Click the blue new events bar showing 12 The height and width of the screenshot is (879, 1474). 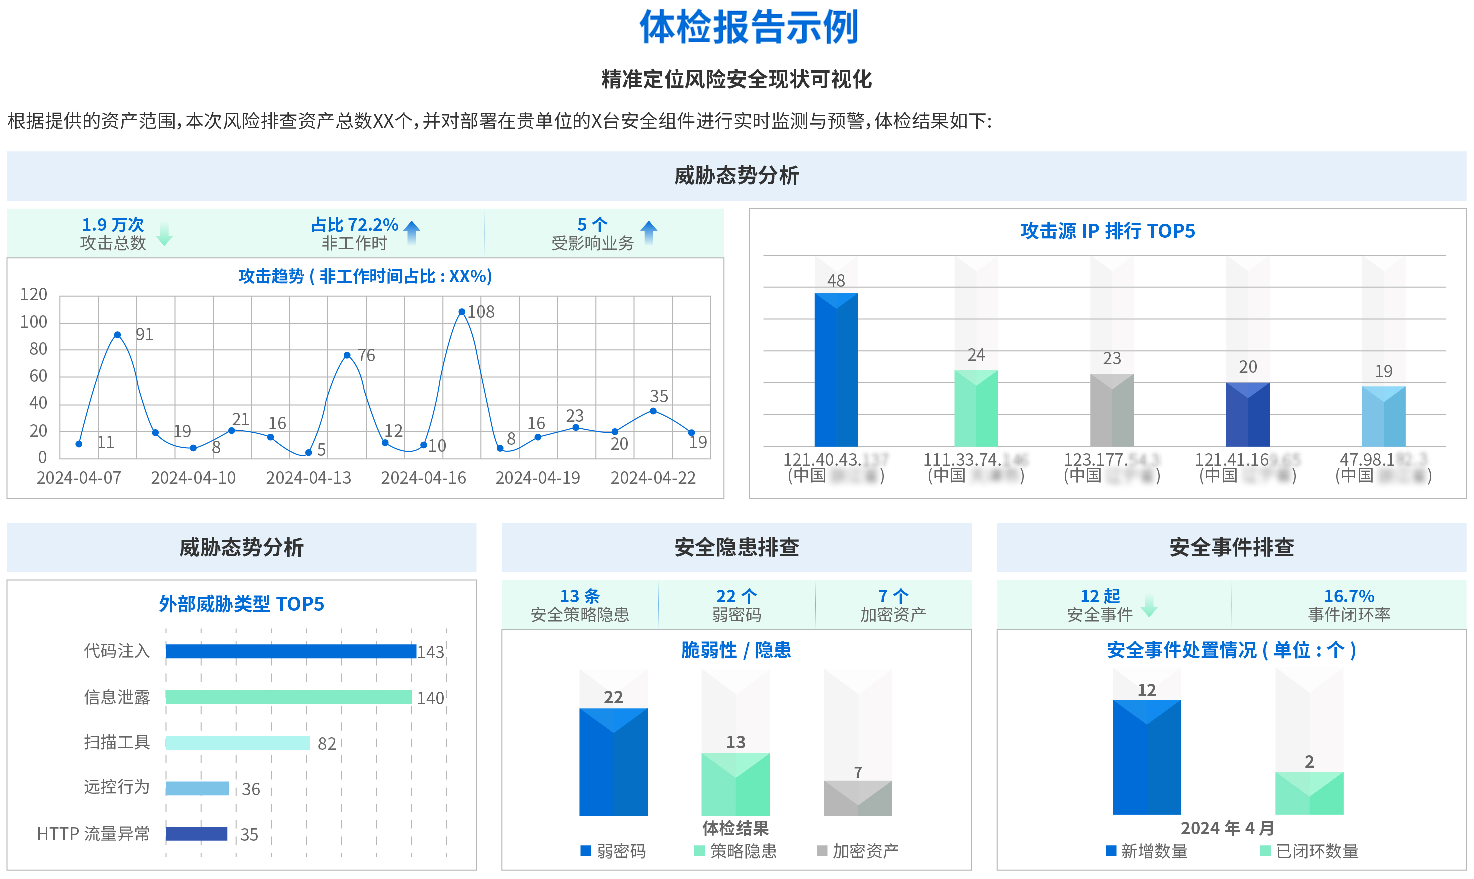tap(1146, 757)
